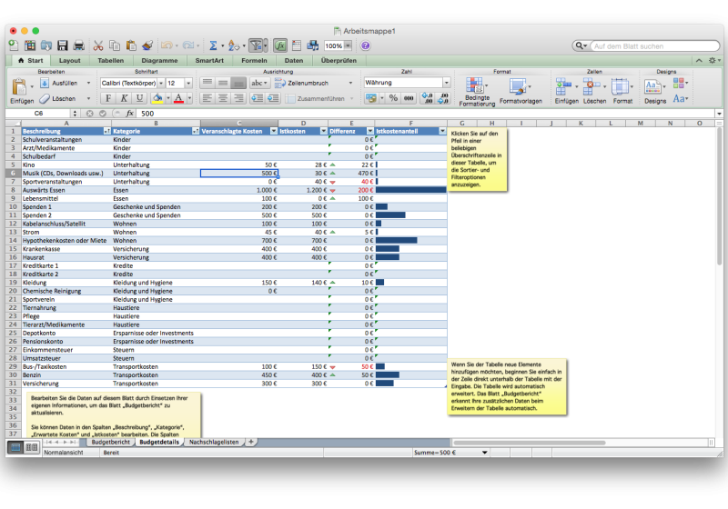Click the Print icon in the toolbar
Viewport: 728px width, 509px height.
pyautogui.click(x=78, y=45)
